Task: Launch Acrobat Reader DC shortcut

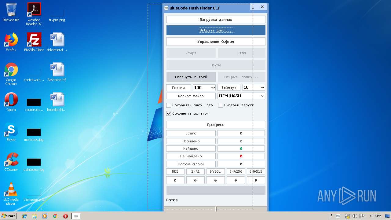Action: 34,14
